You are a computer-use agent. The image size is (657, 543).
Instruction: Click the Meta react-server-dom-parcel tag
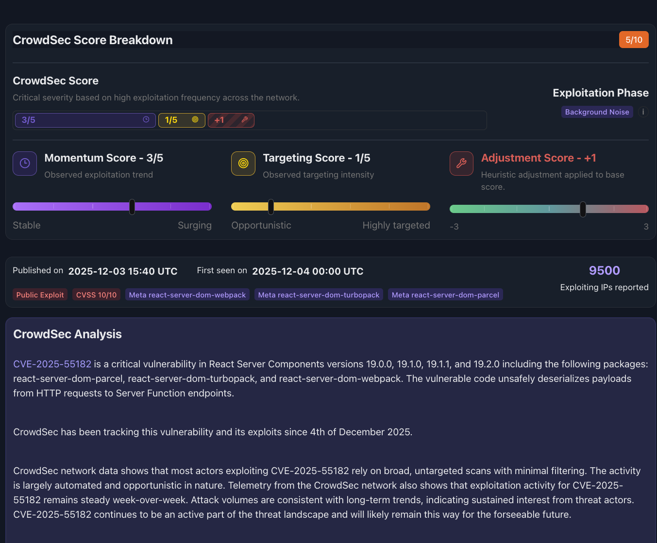[445, 295]
